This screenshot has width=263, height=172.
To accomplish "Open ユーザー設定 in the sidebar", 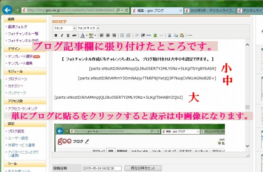I will [x=18, y=138].
